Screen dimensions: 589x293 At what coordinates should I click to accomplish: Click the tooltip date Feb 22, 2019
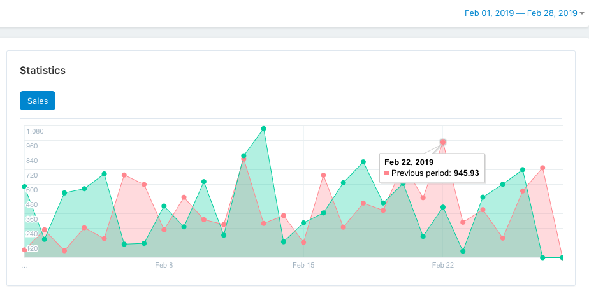pyautogui.click(x=409, y=162)
